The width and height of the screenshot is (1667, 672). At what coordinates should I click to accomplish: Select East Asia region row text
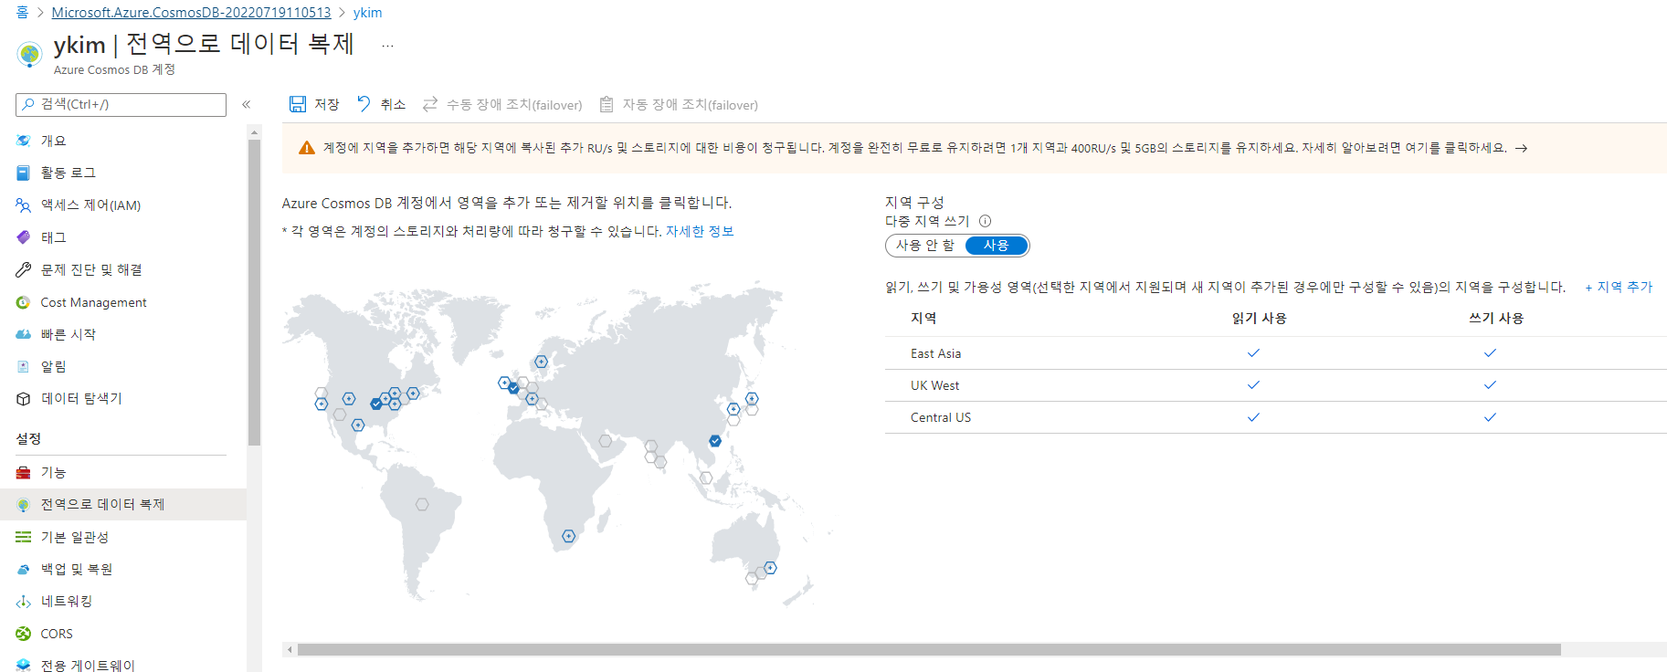[x=935, y=353]
